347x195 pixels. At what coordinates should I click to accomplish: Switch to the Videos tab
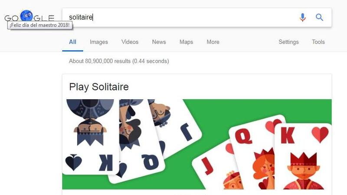coord(130,42)
